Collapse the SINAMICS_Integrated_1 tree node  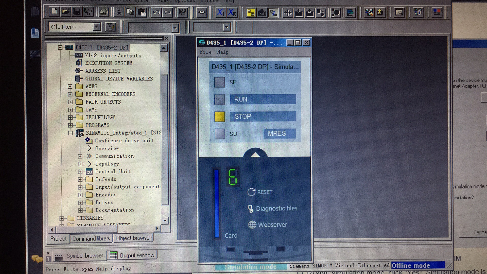click(70, 133)
